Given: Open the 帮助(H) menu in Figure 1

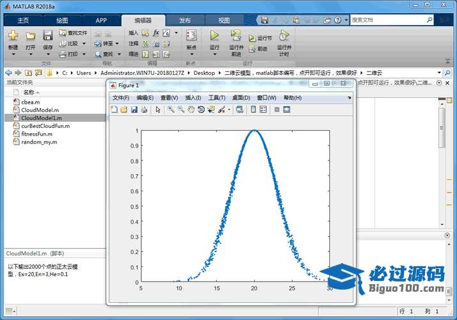Looking at the screenshot, I should click(292, 98).
